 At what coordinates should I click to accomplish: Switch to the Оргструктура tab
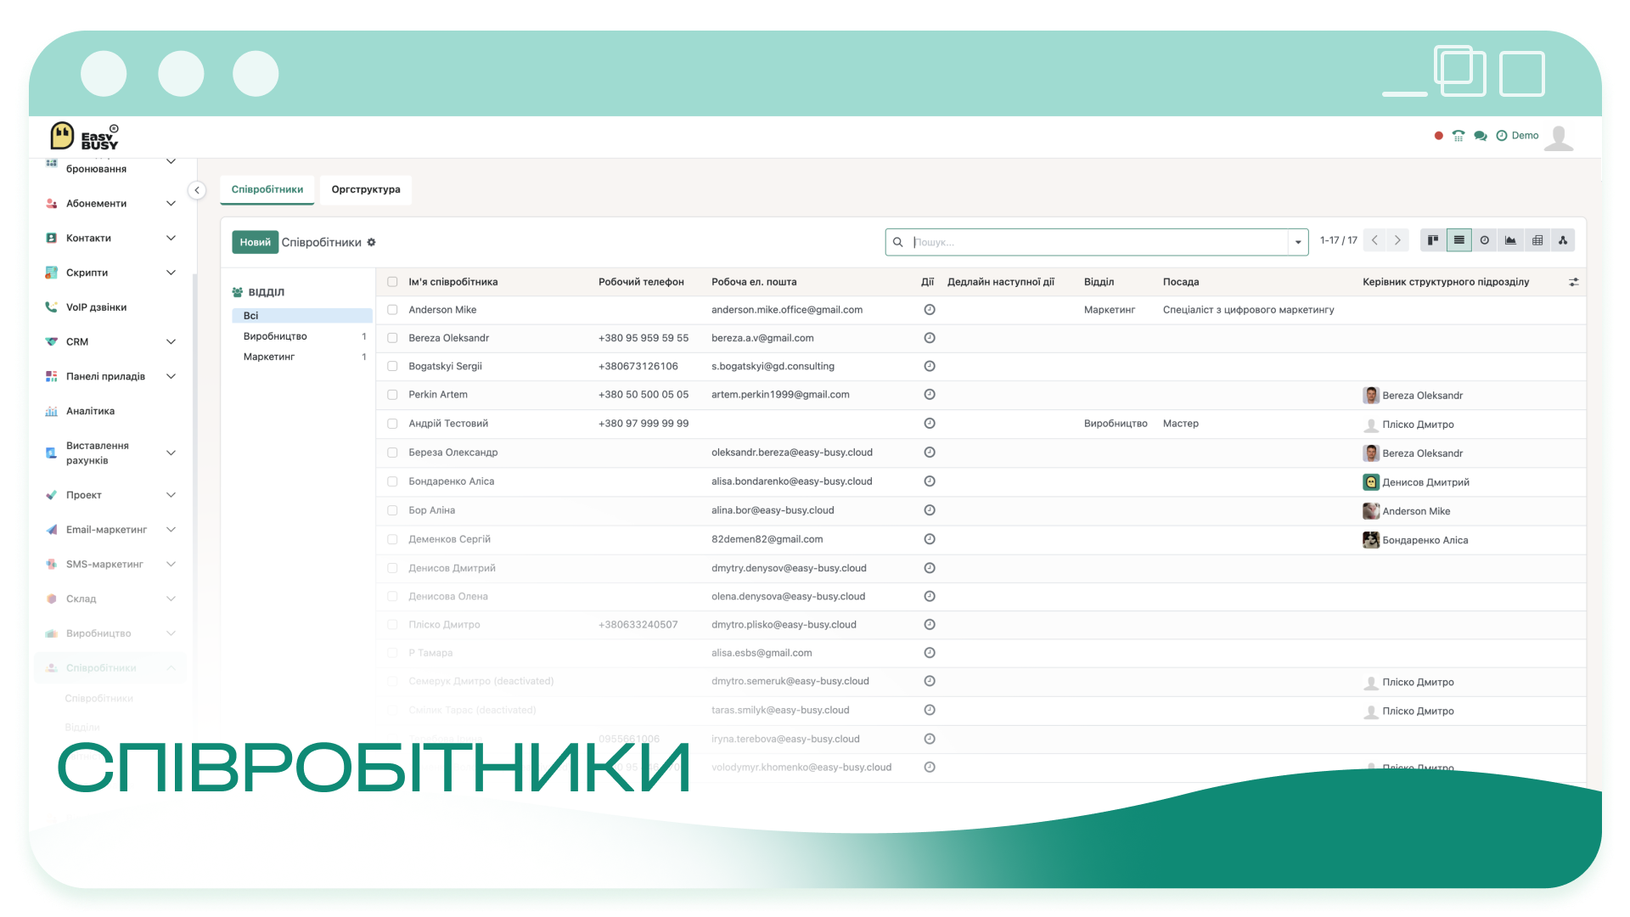pos(366,189)
